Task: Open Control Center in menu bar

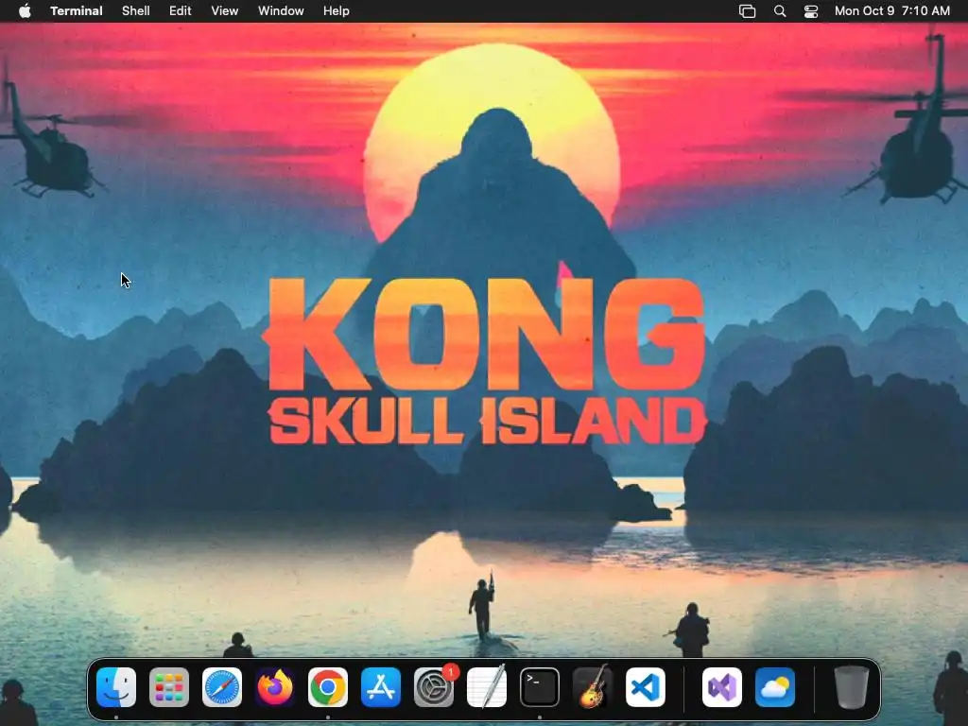Action: point(810,11)
